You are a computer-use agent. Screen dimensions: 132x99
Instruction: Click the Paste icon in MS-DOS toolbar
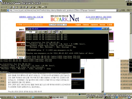pos(46,32)
